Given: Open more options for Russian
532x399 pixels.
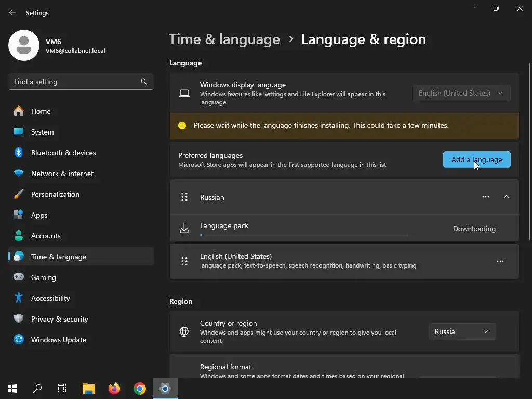Looking at the screenshot, I should click(x=486, y=197).
